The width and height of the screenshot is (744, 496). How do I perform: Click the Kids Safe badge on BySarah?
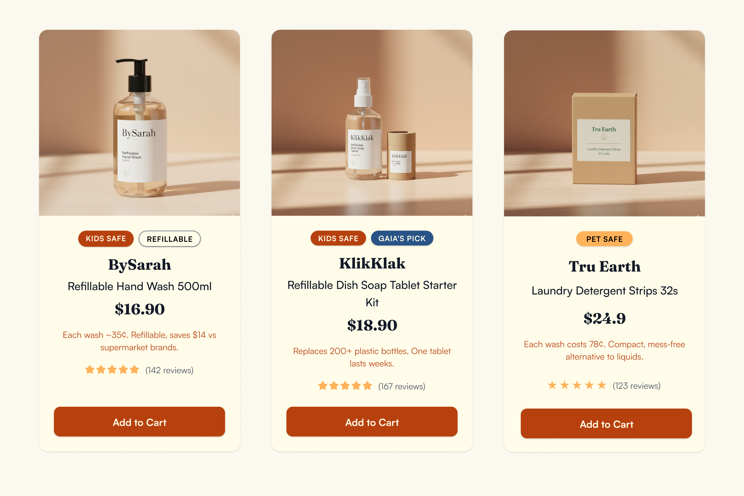click(106, 238)
